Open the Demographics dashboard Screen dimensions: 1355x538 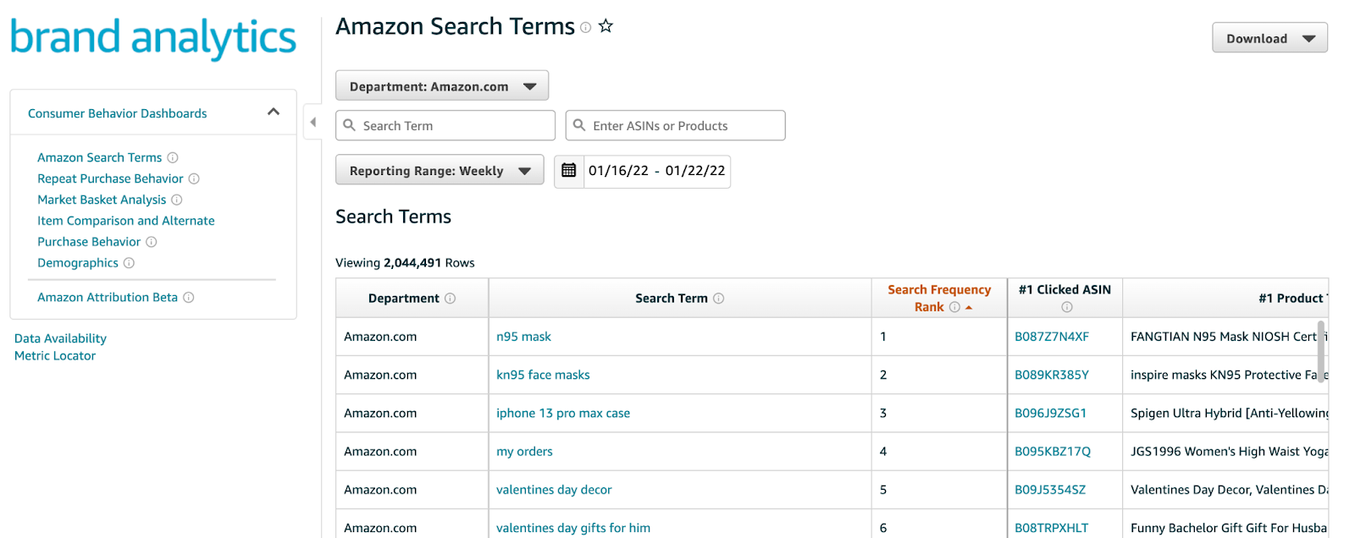pos(78,263)
